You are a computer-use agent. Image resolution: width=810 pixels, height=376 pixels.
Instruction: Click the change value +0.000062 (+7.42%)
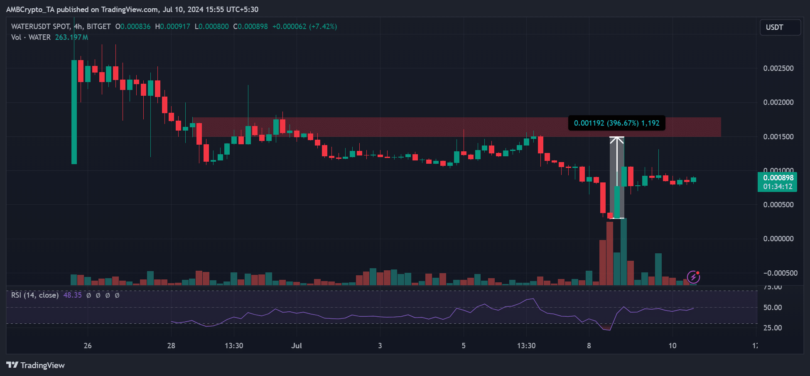pos(304,27)
